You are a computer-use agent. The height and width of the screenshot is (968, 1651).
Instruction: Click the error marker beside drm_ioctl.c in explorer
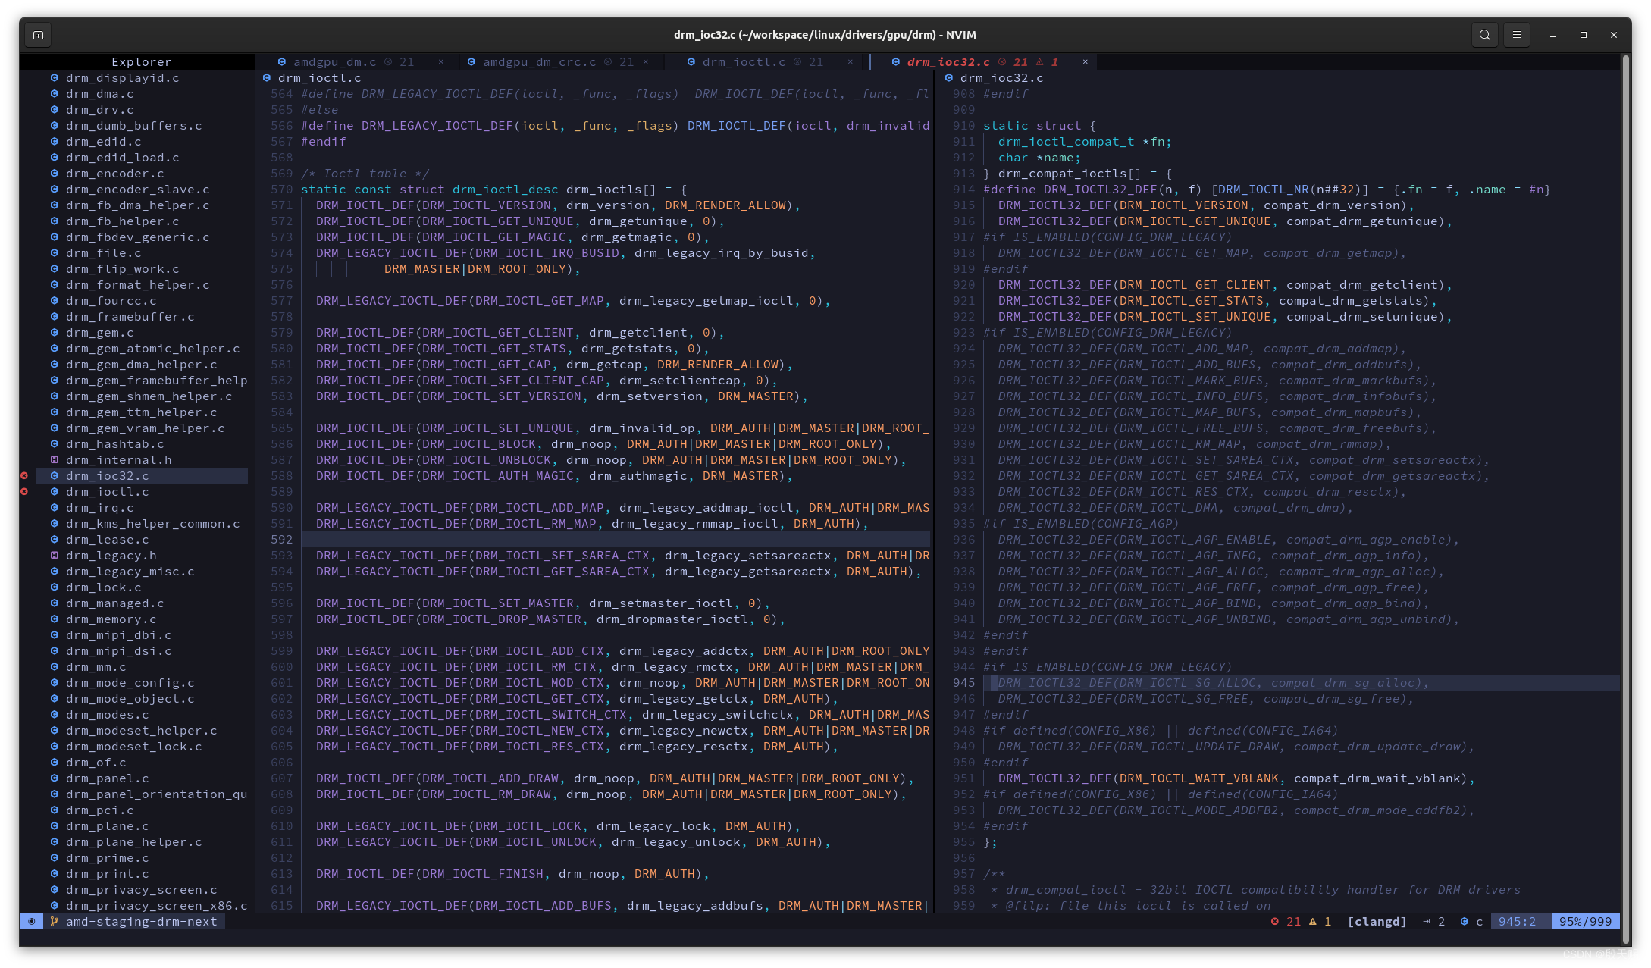pos(24,492)
